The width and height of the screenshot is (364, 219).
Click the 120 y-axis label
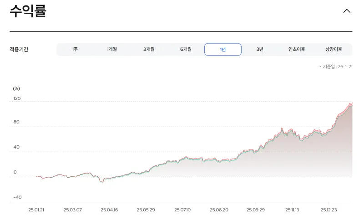coord(17,99)
